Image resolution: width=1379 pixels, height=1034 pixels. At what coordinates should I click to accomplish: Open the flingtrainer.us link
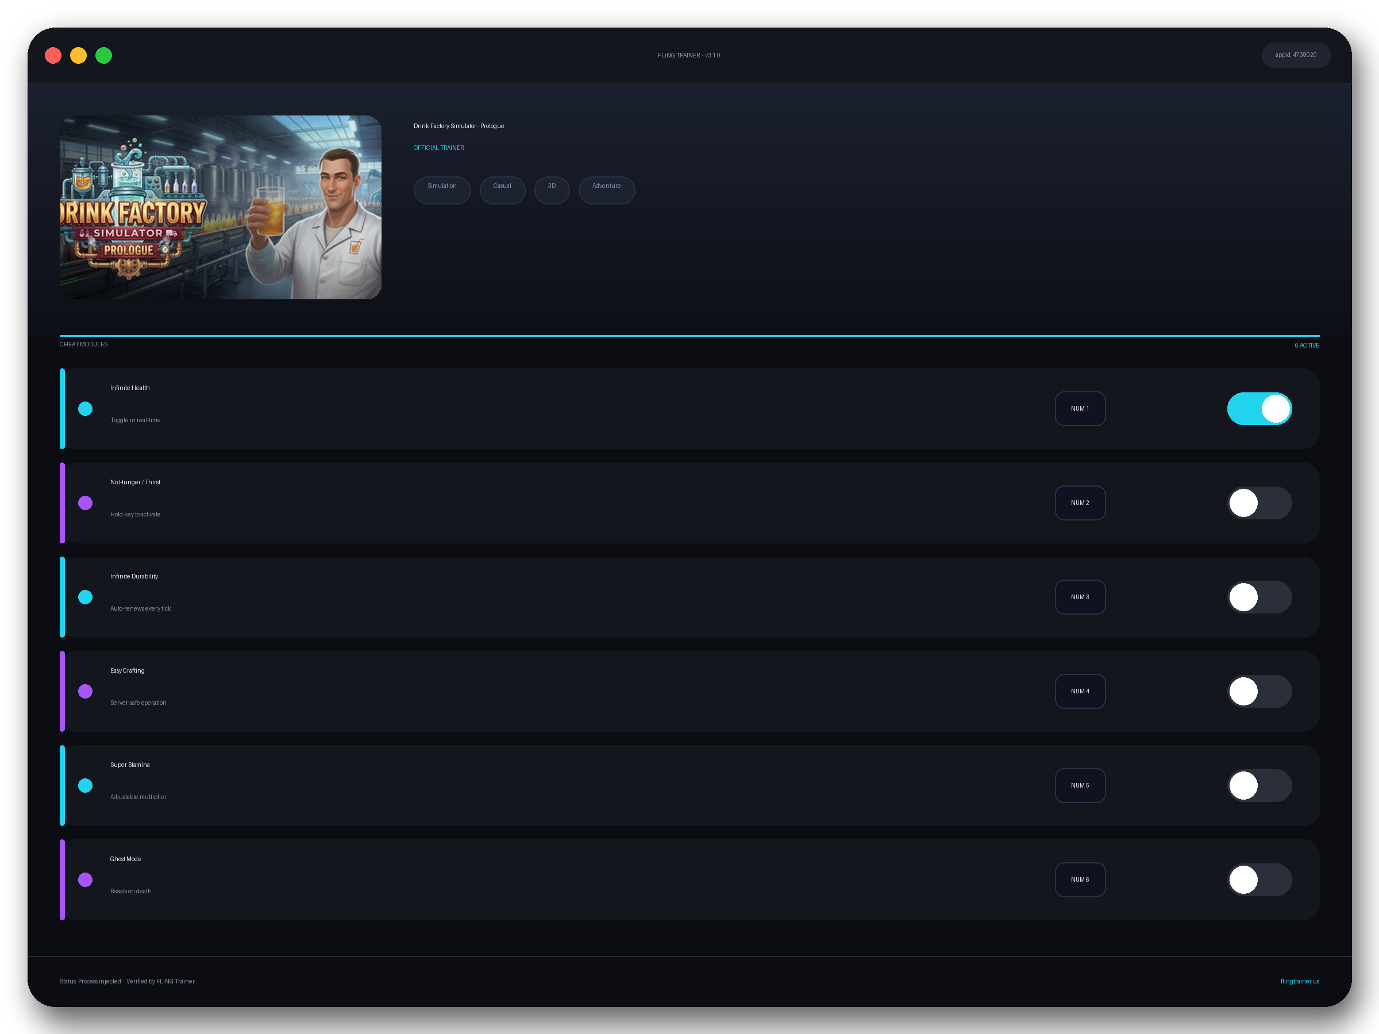coord(1299,981)
